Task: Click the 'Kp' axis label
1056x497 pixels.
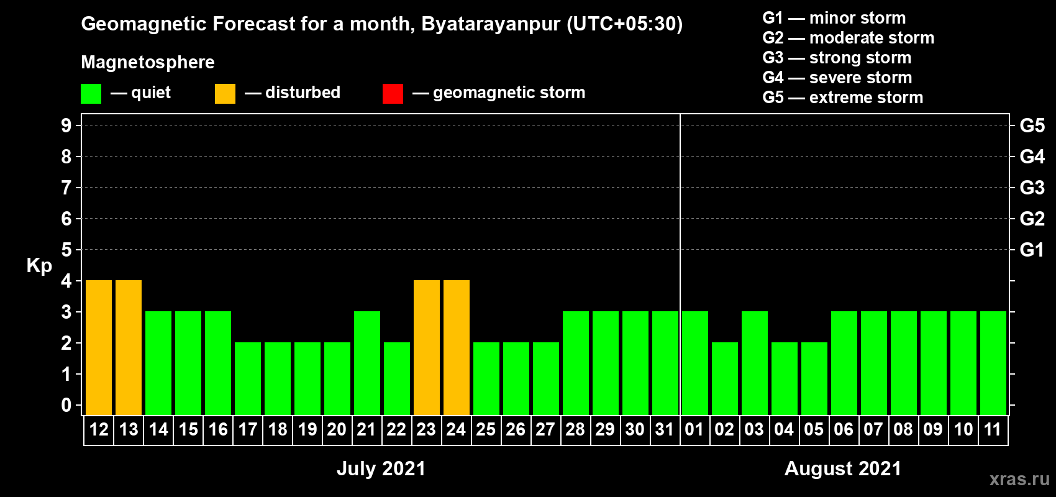Action: tap(39, 266)
